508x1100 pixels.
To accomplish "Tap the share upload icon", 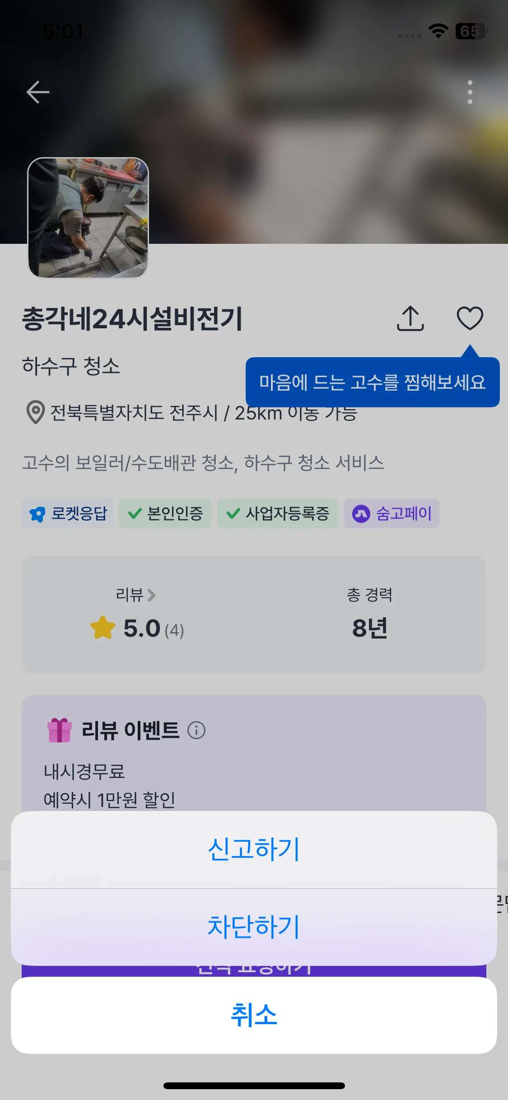I will (x=410, y=318).
